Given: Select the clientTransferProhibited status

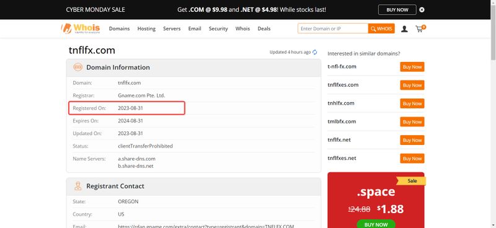Looking at the screenshot, I should tap(145, 146).
